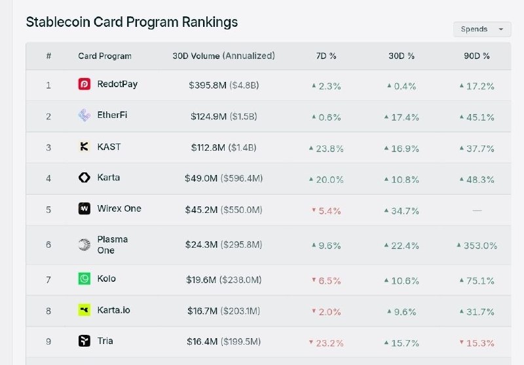
Task: Click the RedotPay logo icon
Action: tap(84, 84)
